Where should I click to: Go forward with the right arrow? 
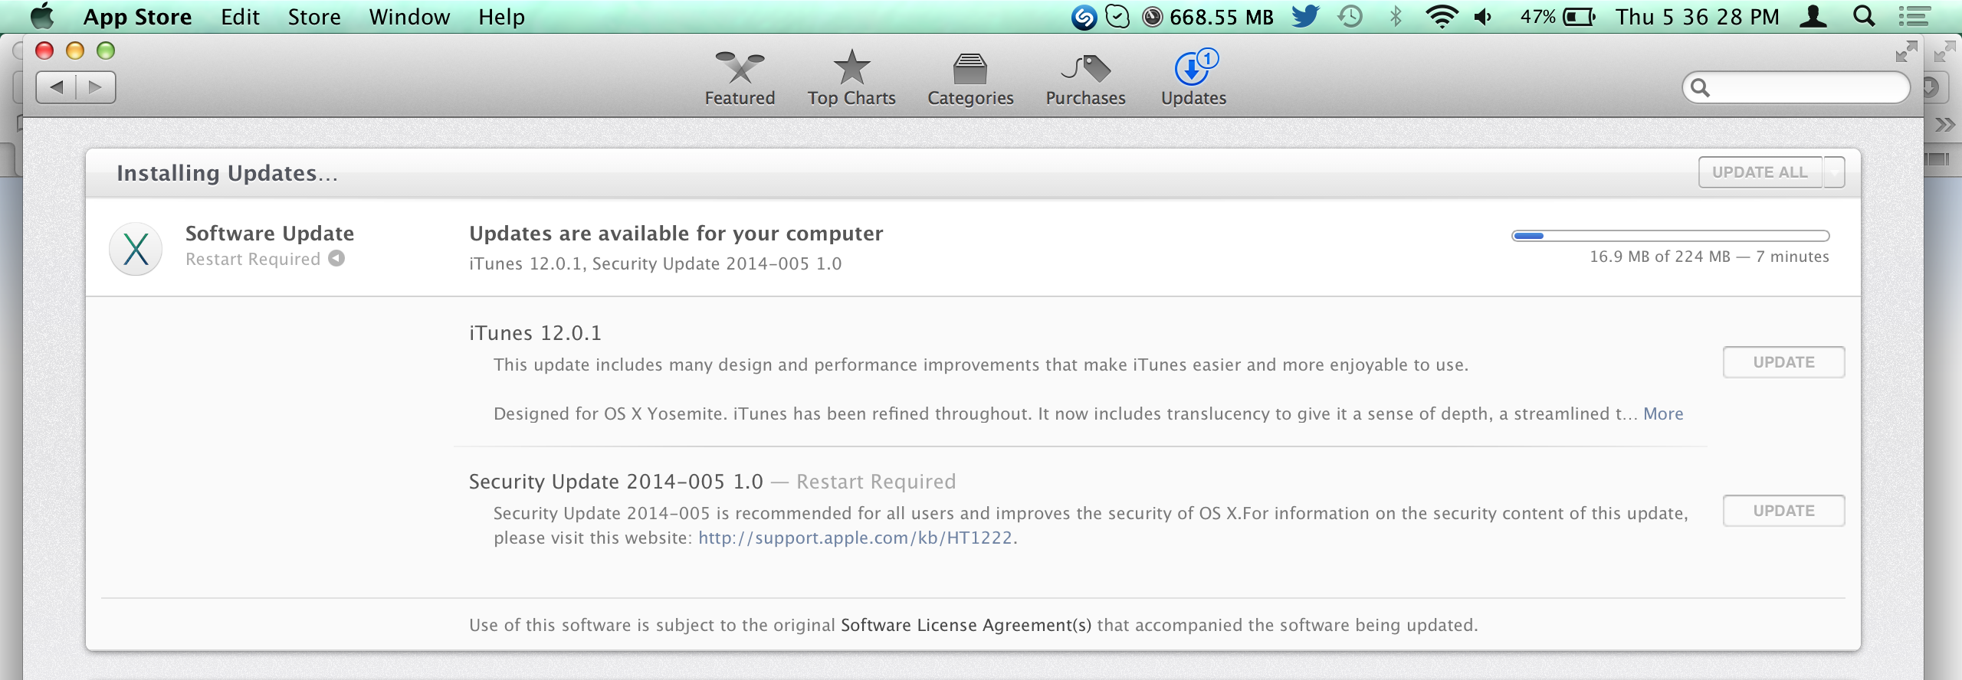[x=96, y=87]
